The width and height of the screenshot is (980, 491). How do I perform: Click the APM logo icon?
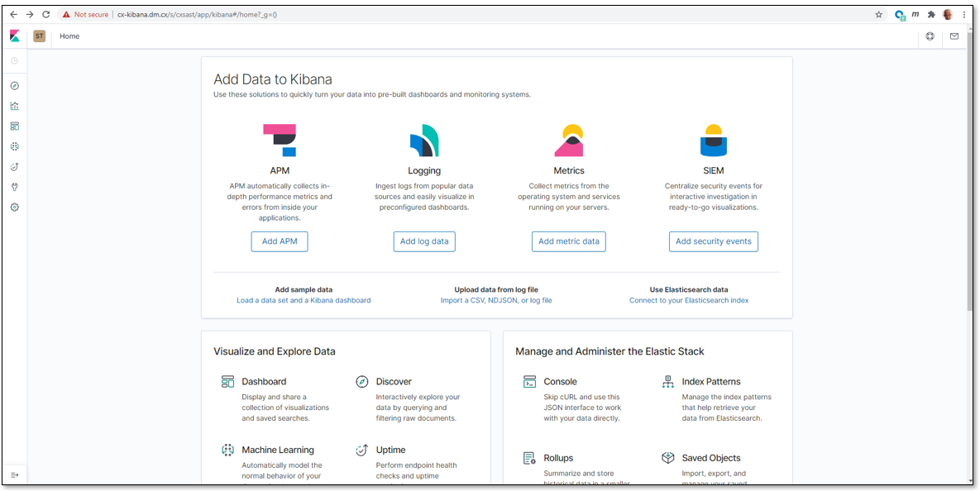click(280, 140)
